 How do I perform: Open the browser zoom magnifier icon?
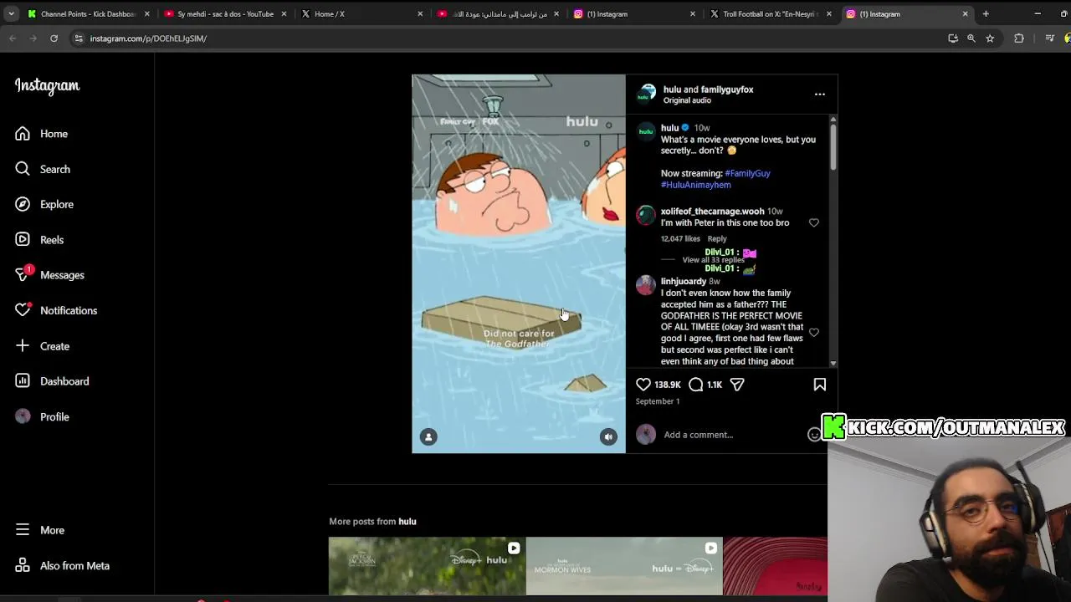[x=971, y=38]
